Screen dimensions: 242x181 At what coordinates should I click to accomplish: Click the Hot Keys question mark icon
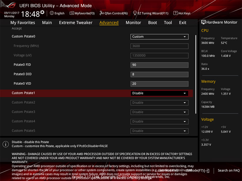(x=175, y=13)
